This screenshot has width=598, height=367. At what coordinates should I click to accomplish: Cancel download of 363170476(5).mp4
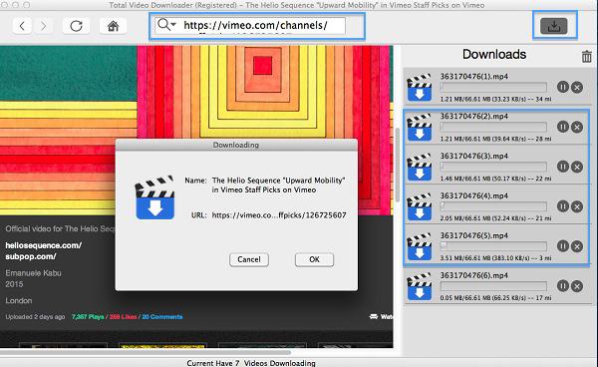click(x=577, y=246)
